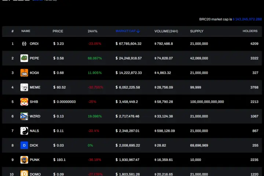Select MEME market cap $ 6,052,225.58
Image resolution: width=264 pixels, height=176 pixels.
128,87
